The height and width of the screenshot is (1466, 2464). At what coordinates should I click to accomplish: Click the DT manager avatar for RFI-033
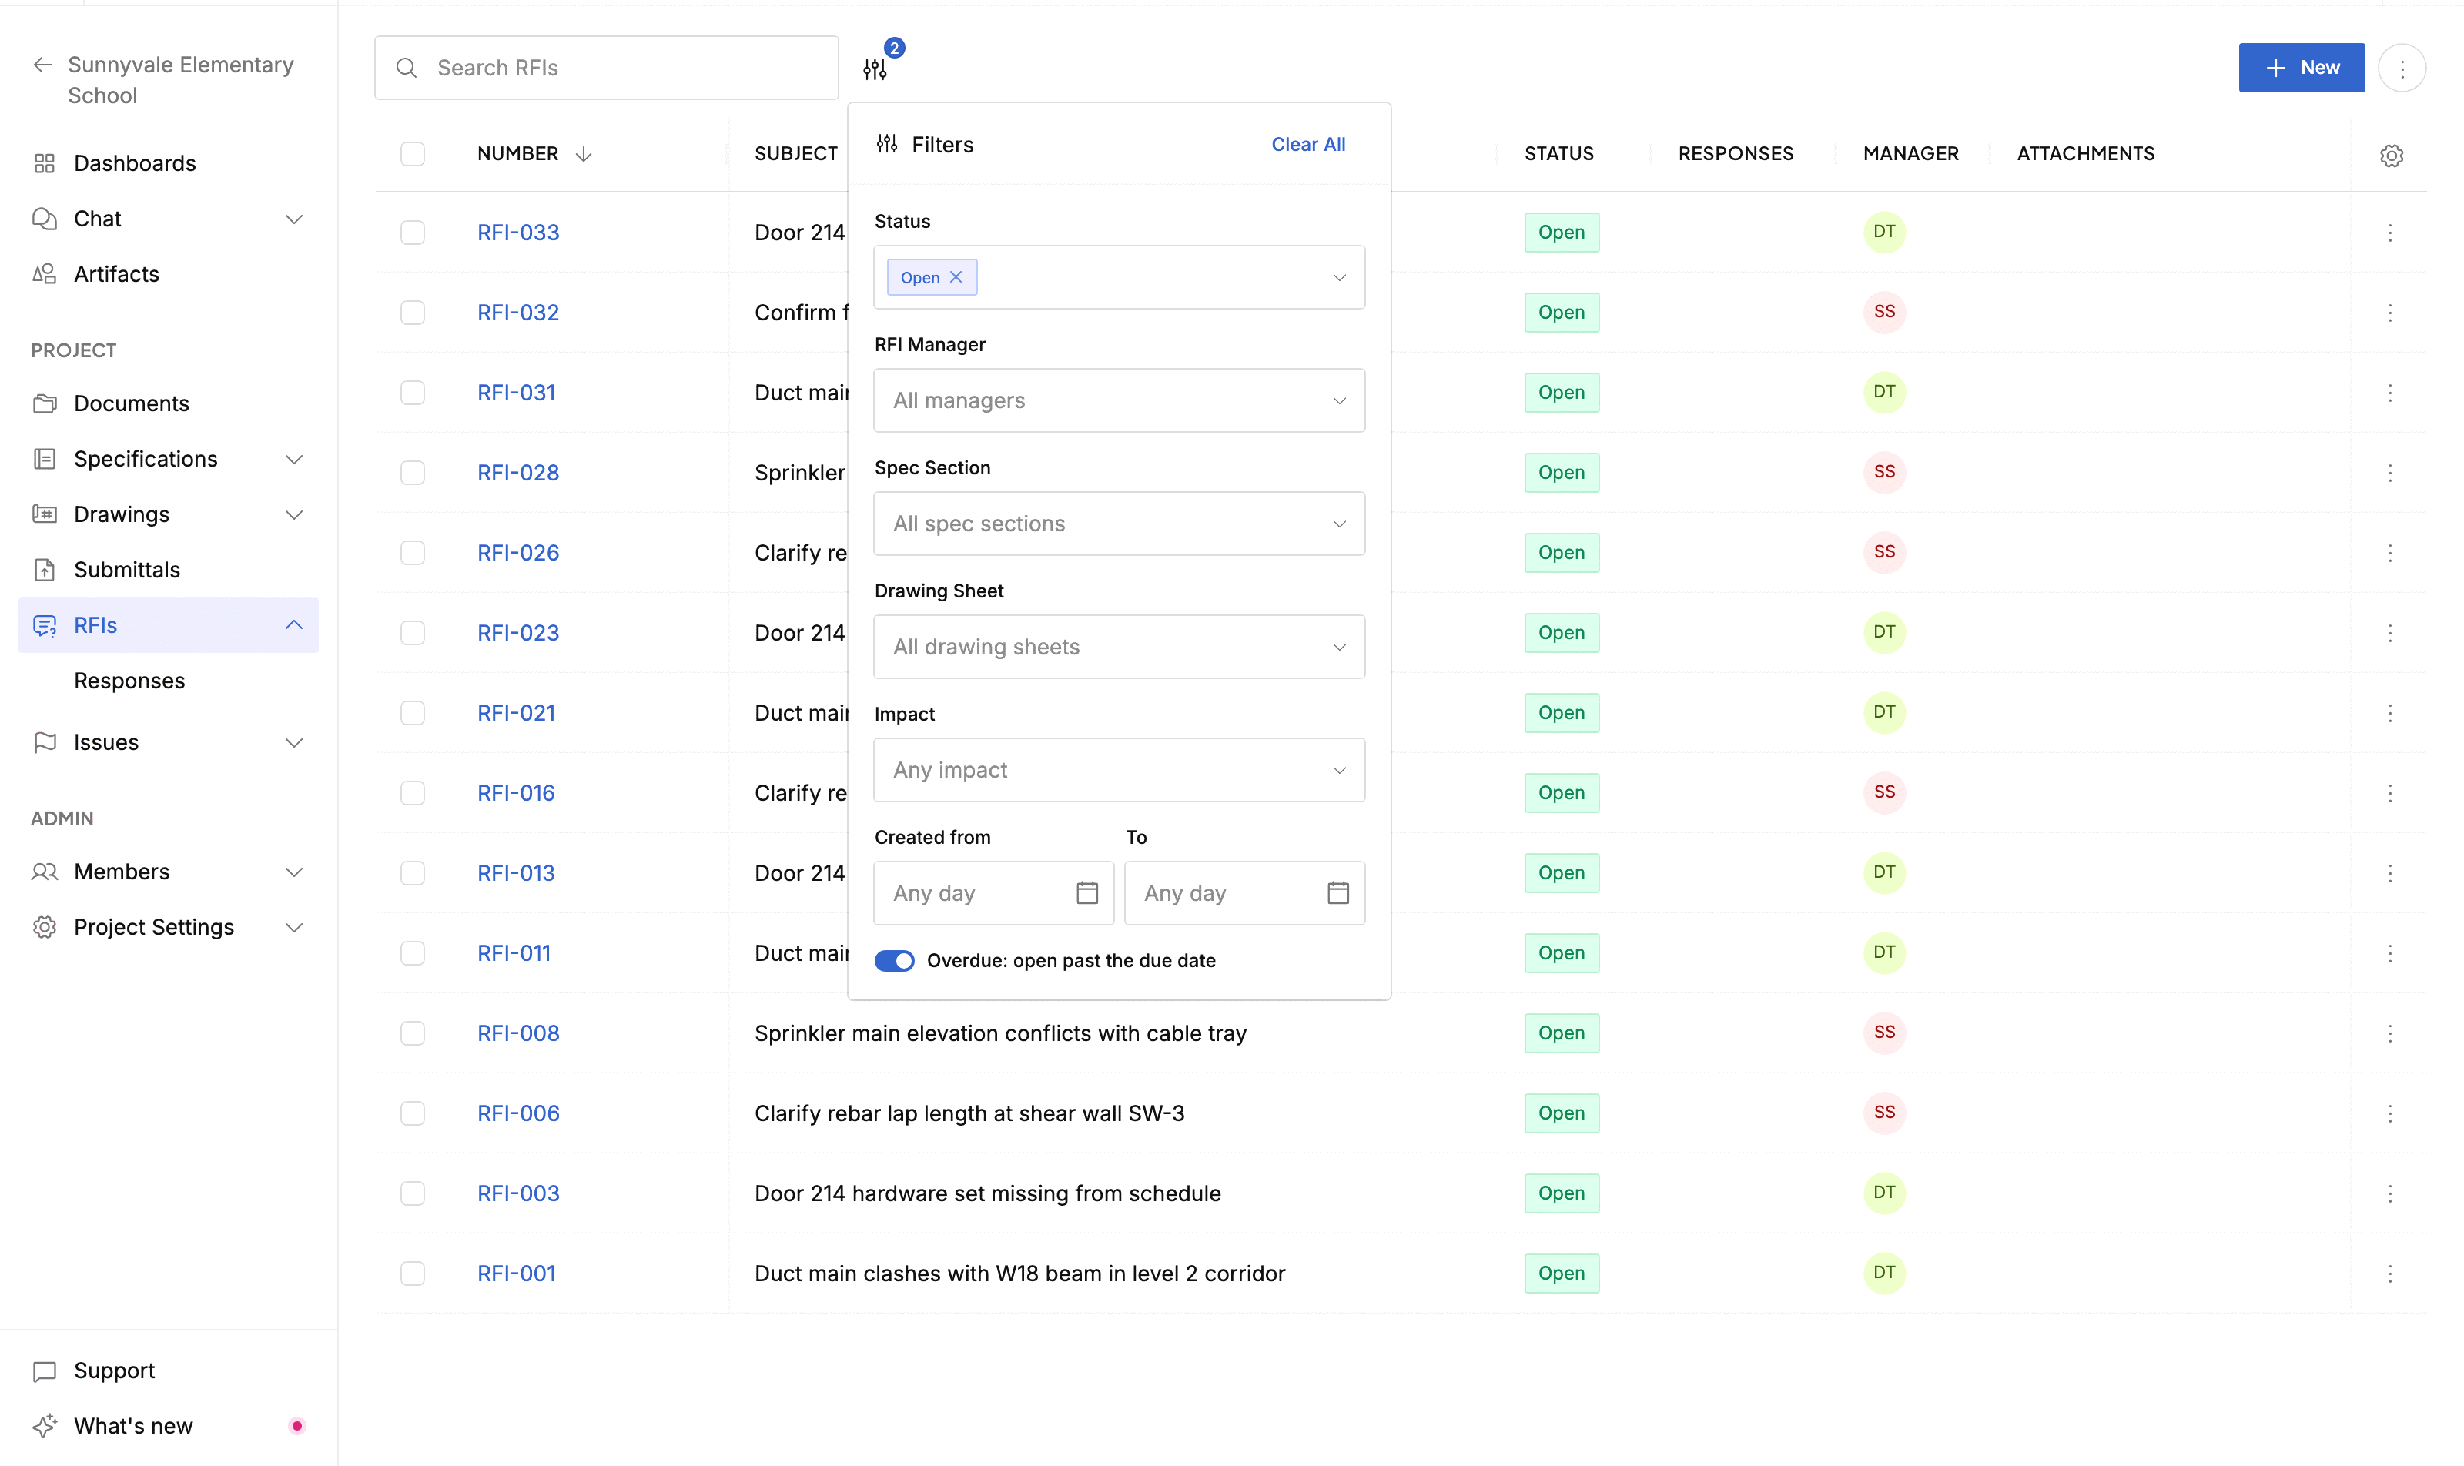coord(1884,233)
